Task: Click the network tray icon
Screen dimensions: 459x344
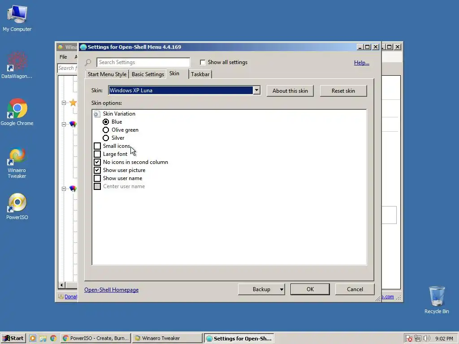Action: (x=417, y=339)
